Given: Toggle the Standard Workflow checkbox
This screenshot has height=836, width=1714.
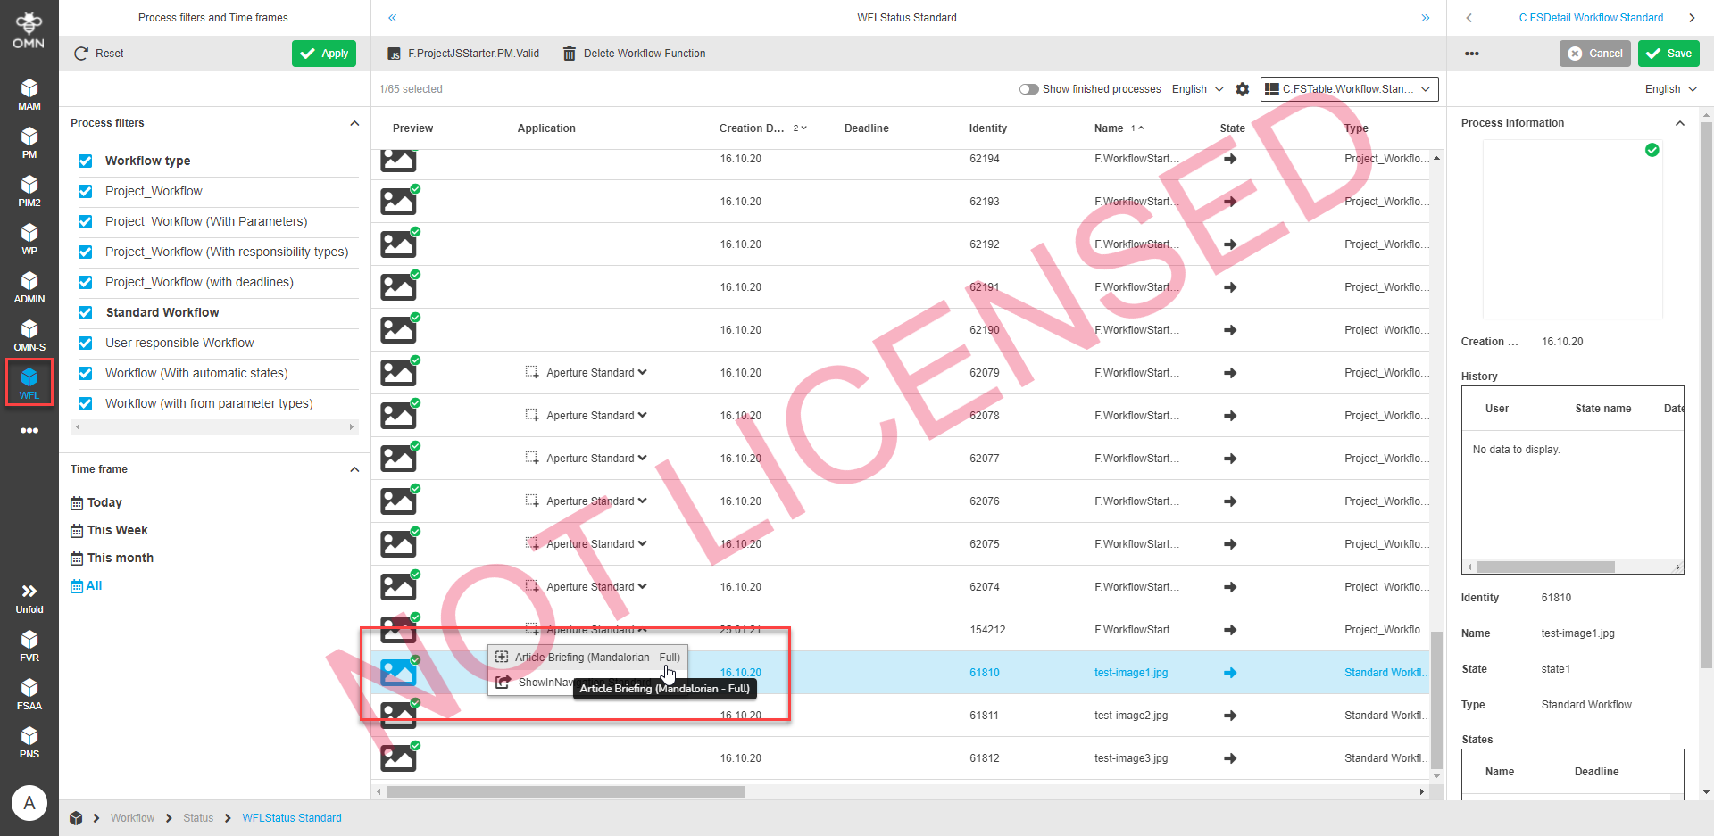Looking at the screenshot, I should tap(86, 312).
